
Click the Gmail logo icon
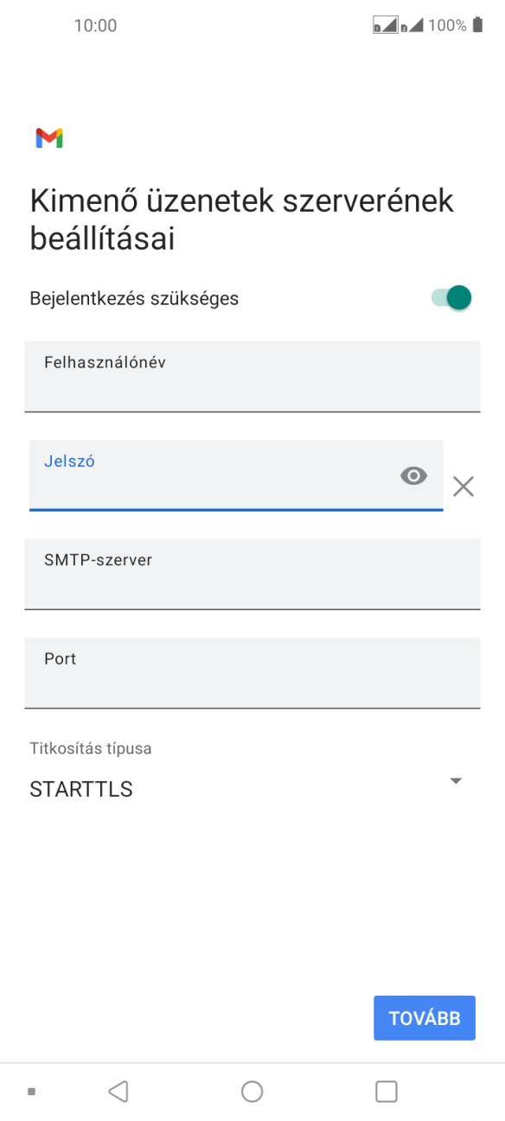(x=49, y=136)
